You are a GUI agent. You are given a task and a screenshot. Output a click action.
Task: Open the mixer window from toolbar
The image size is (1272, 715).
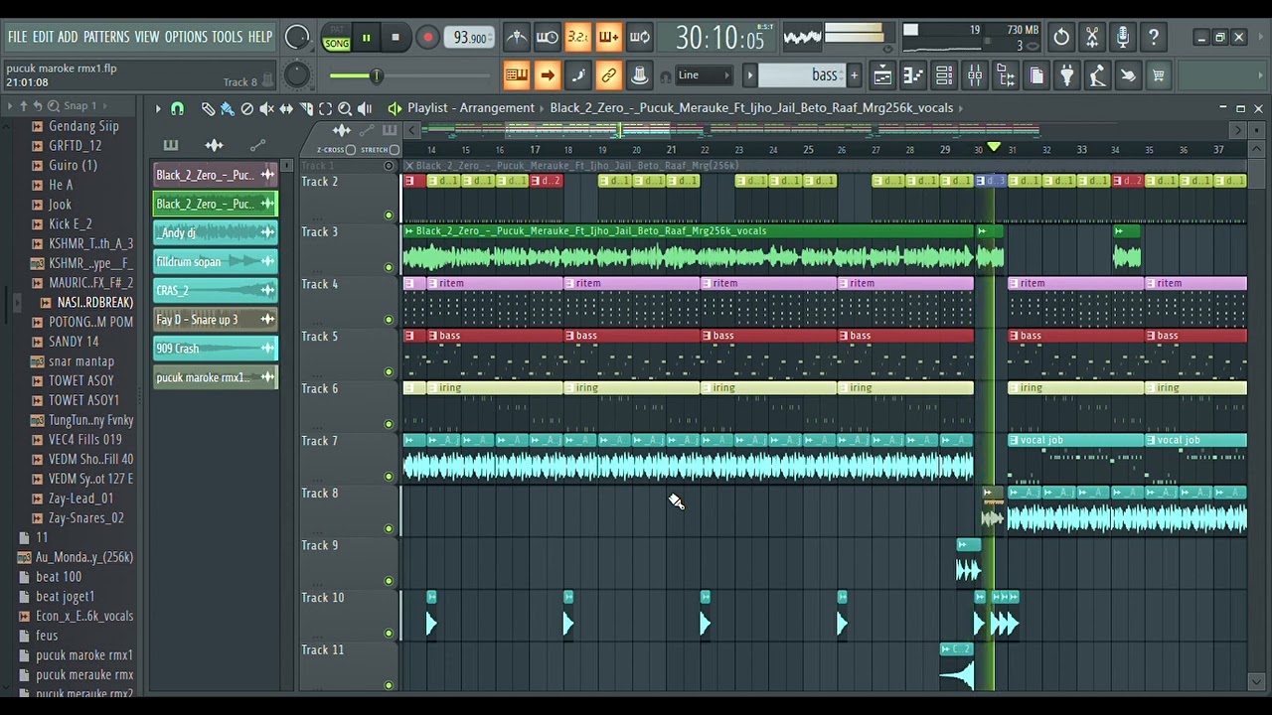point(975,75)
